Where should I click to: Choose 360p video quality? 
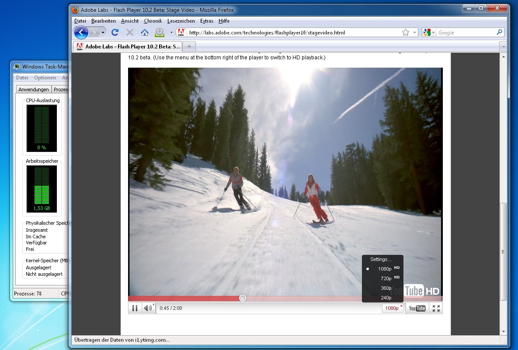pyautogui.click(x=386, y=288)
